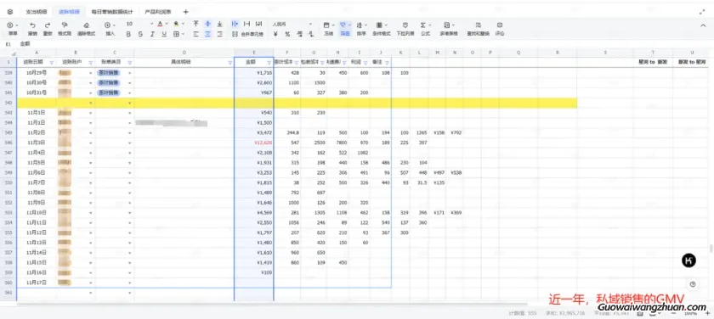Toggle bold formatting (B)

point(128,34)
